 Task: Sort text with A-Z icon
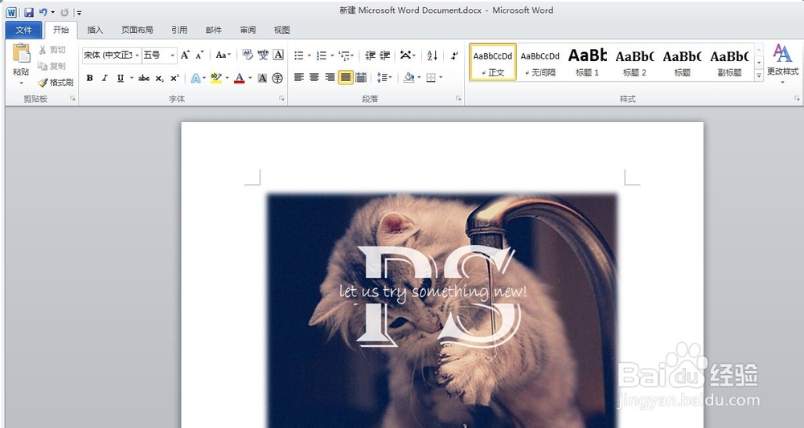click(x=433, y=55)
